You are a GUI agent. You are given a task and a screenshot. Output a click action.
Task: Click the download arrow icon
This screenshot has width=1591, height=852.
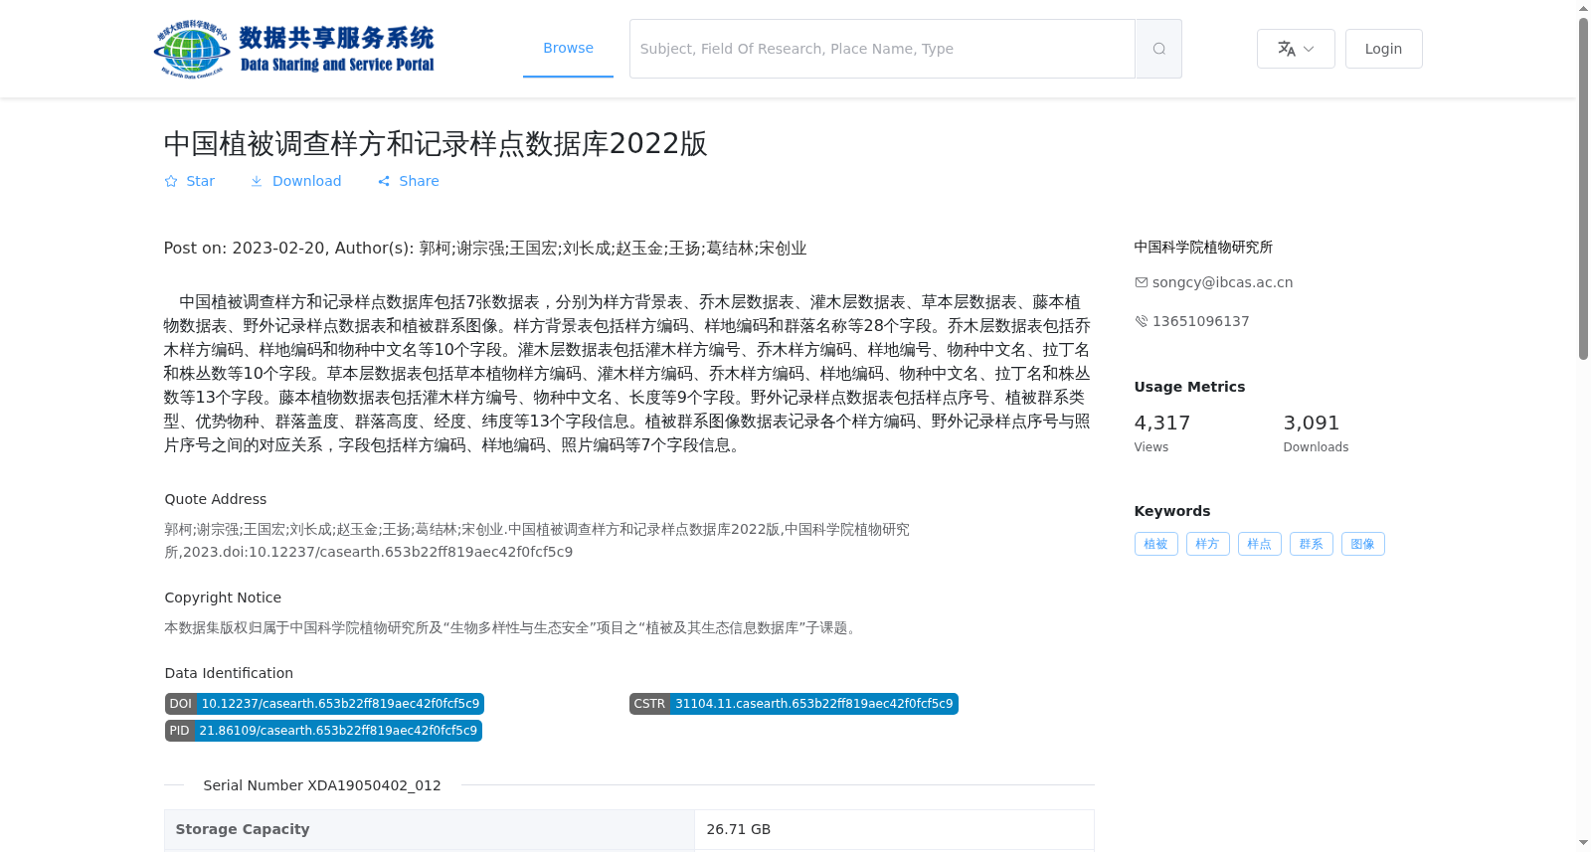click(257, 181)
